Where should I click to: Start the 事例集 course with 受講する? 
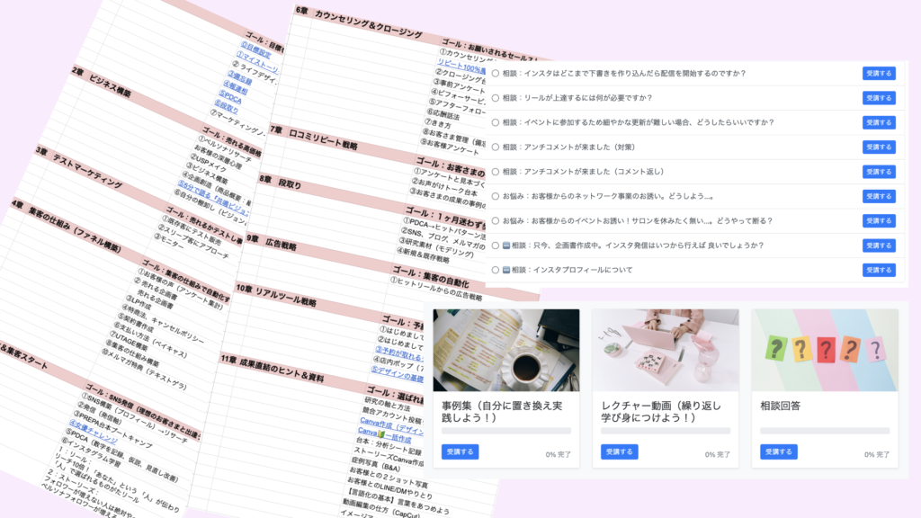(460, 451)
